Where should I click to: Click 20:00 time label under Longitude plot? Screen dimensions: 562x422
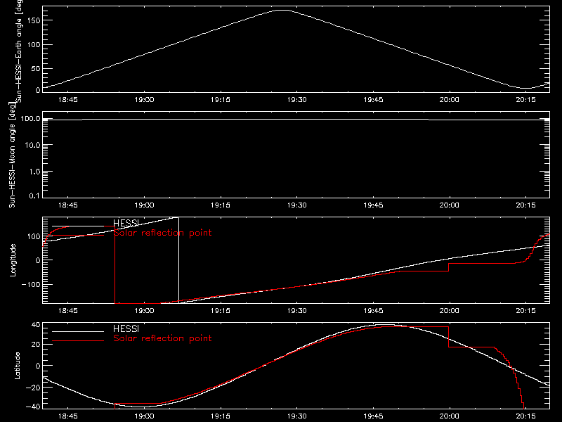(x=449, y=311)
